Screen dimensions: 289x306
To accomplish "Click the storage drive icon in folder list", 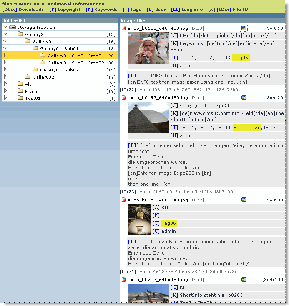I will click(x=13, y=27).
